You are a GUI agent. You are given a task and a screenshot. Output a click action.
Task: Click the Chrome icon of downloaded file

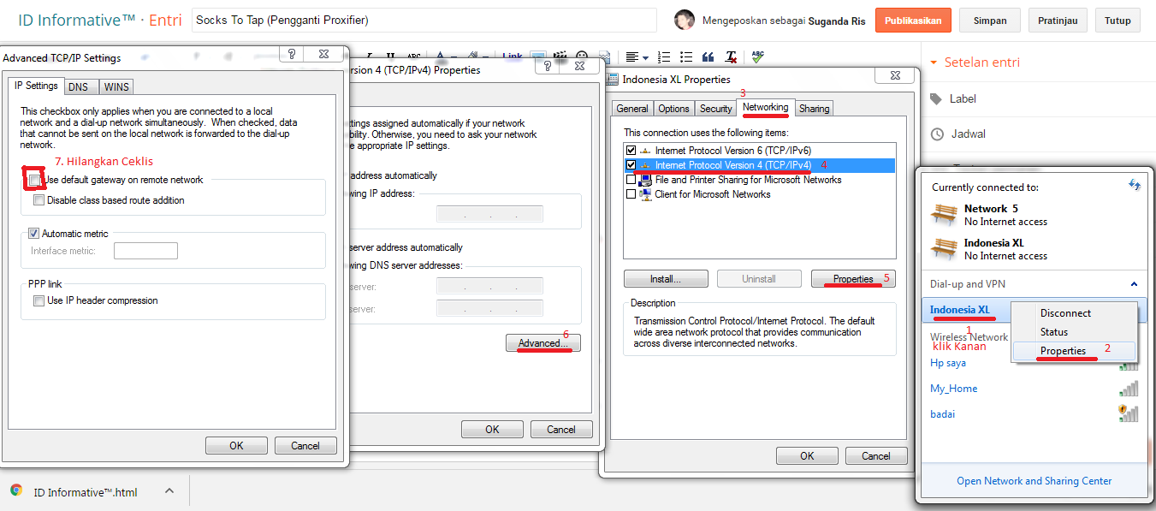16,490
